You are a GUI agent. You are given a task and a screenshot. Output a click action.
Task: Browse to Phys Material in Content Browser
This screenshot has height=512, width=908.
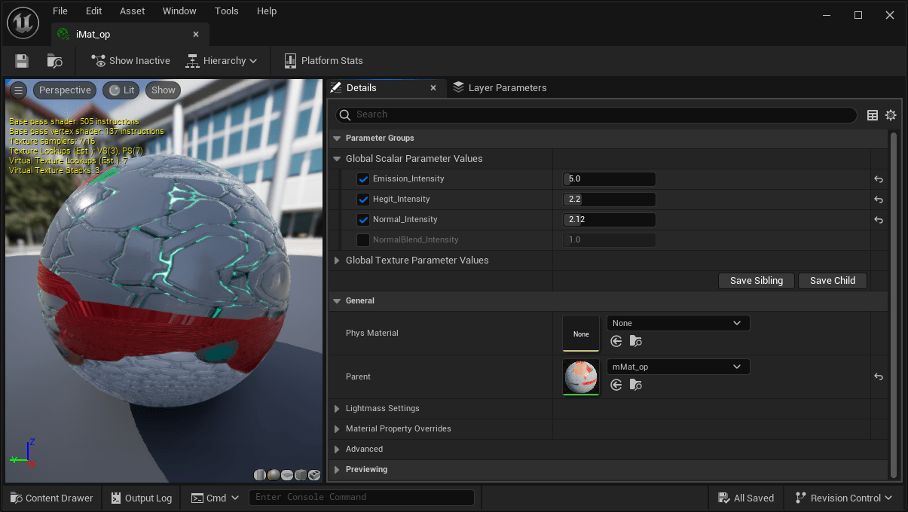coord(636,341)
